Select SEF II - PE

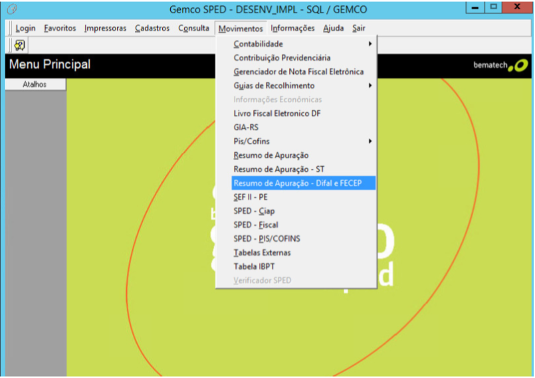pyautogui.click(x=296, y=197)
